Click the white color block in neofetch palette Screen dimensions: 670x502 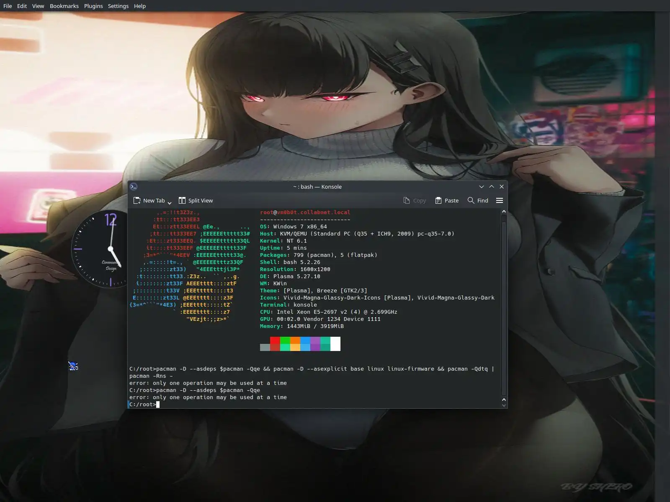click(335, 344)
